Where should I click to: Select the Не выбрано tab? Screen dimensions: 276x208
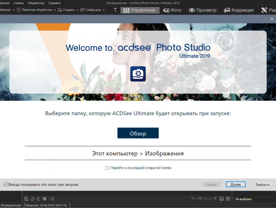click(243, 199)
